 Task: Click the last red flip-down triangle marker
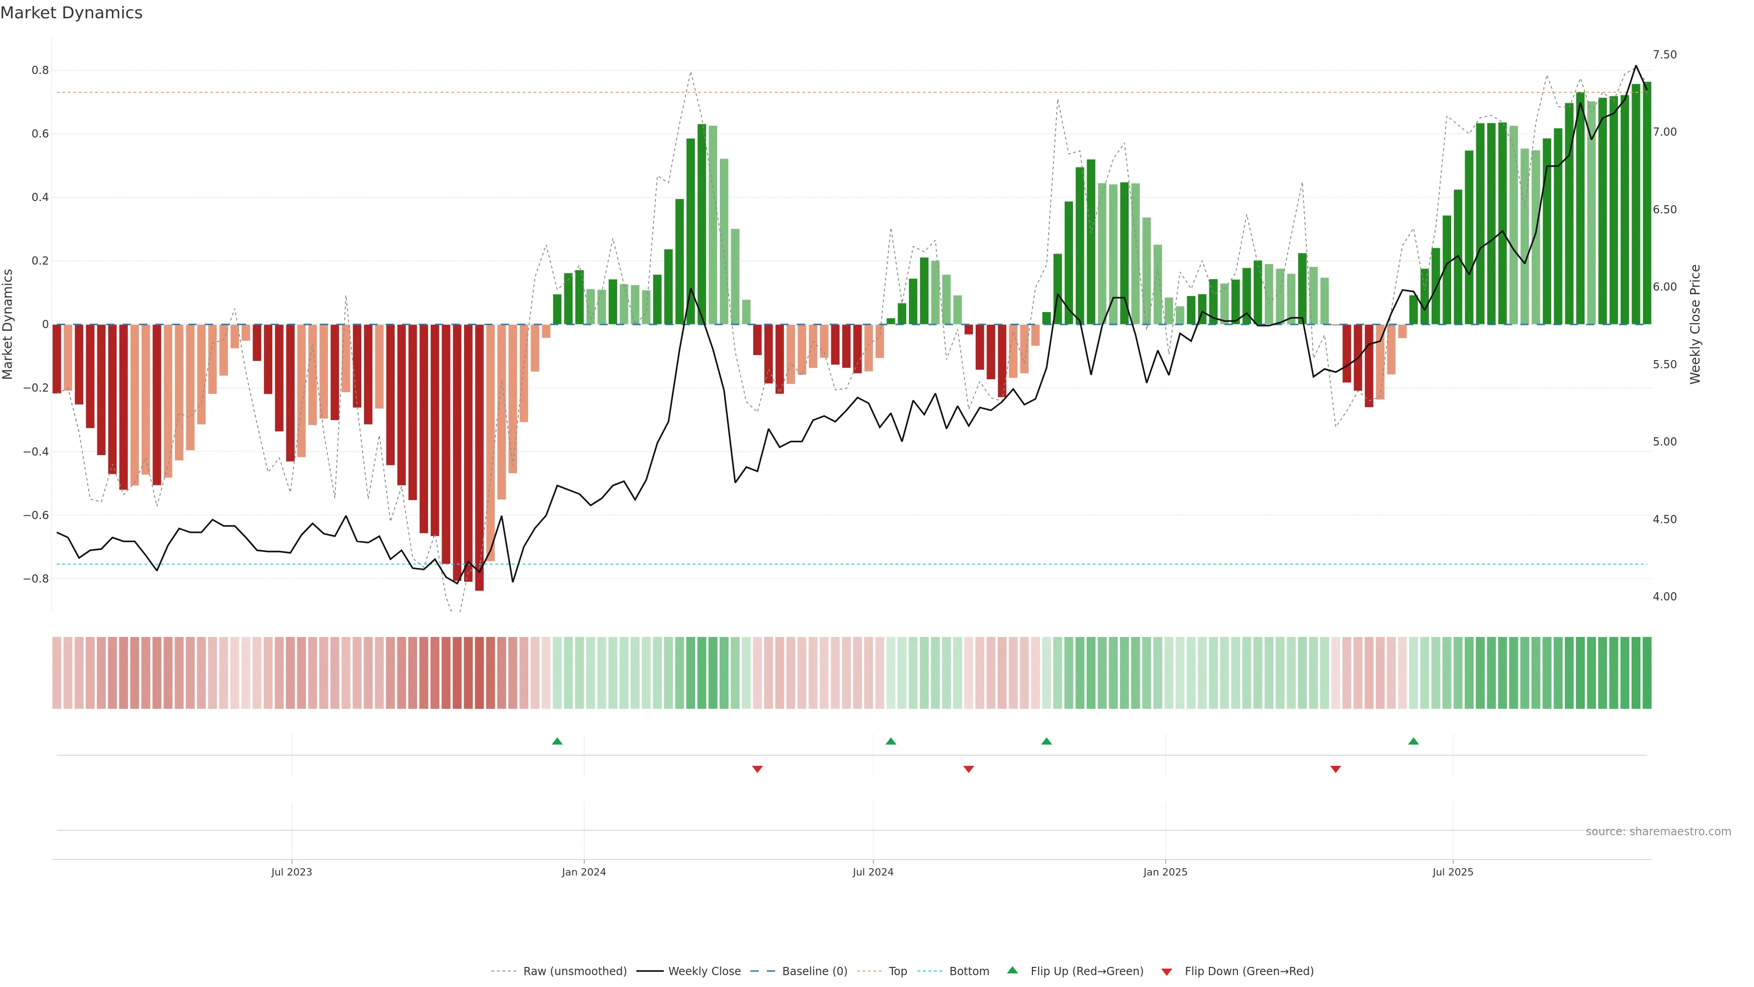[1335, 769]
